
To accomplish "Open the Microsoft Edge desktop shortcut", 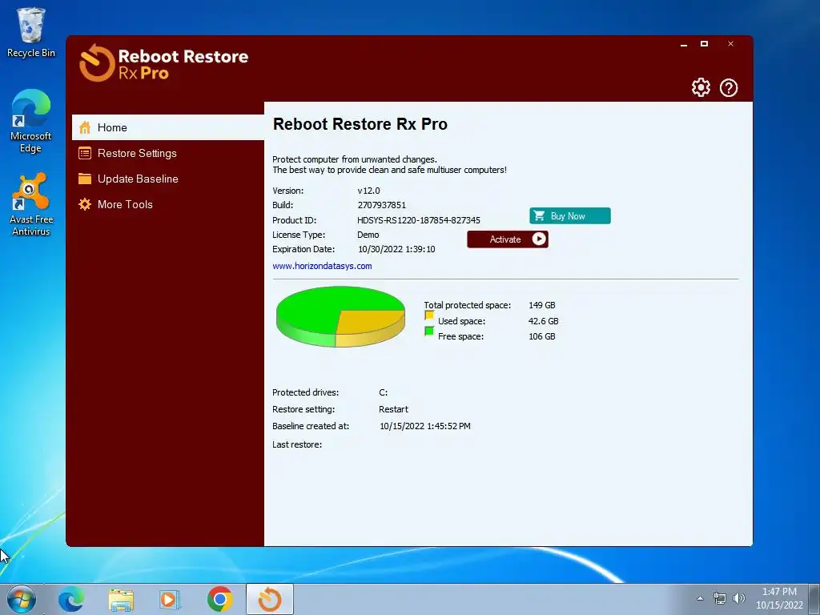I will tap(31, 121).
